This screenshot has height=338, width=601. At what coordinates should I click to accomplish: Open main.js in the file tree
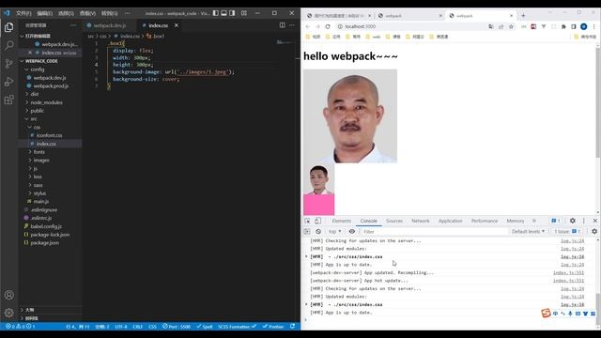[40, 201]
